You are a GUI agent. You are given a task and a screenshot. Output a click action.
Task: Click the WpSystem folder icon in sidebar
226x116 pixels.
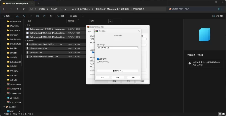click(x=8, y=26)
